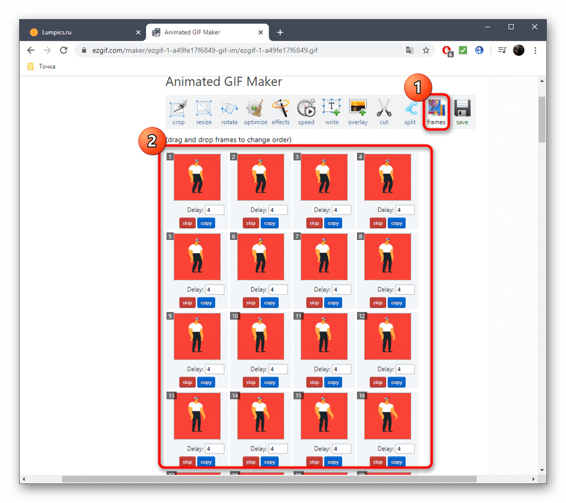Open the Точка bookmark folder

click(42, 66)
